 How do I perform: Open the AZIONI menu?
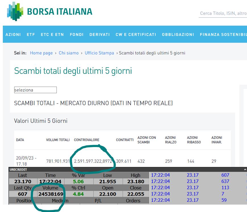point(13,34)
